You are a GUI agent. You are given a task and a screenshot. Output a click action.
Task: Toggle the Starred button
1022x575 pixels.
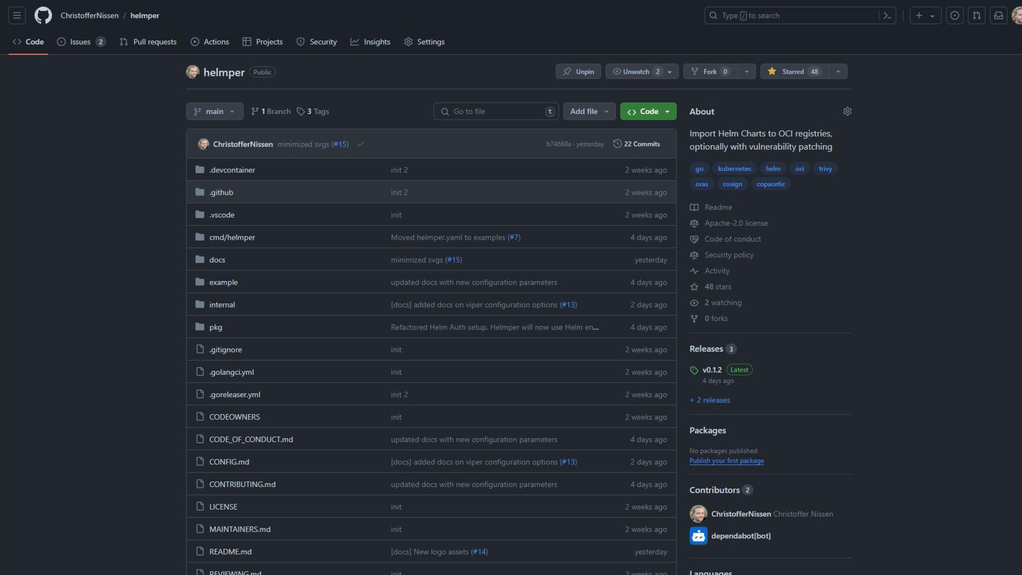793,71
